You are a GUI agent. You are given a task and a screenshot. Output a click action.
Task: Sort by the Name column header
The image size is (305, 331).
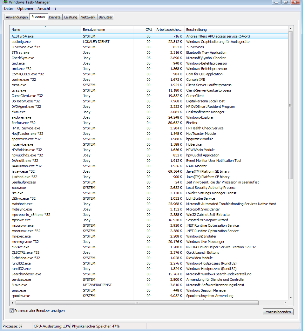click(x=45, y=30)
